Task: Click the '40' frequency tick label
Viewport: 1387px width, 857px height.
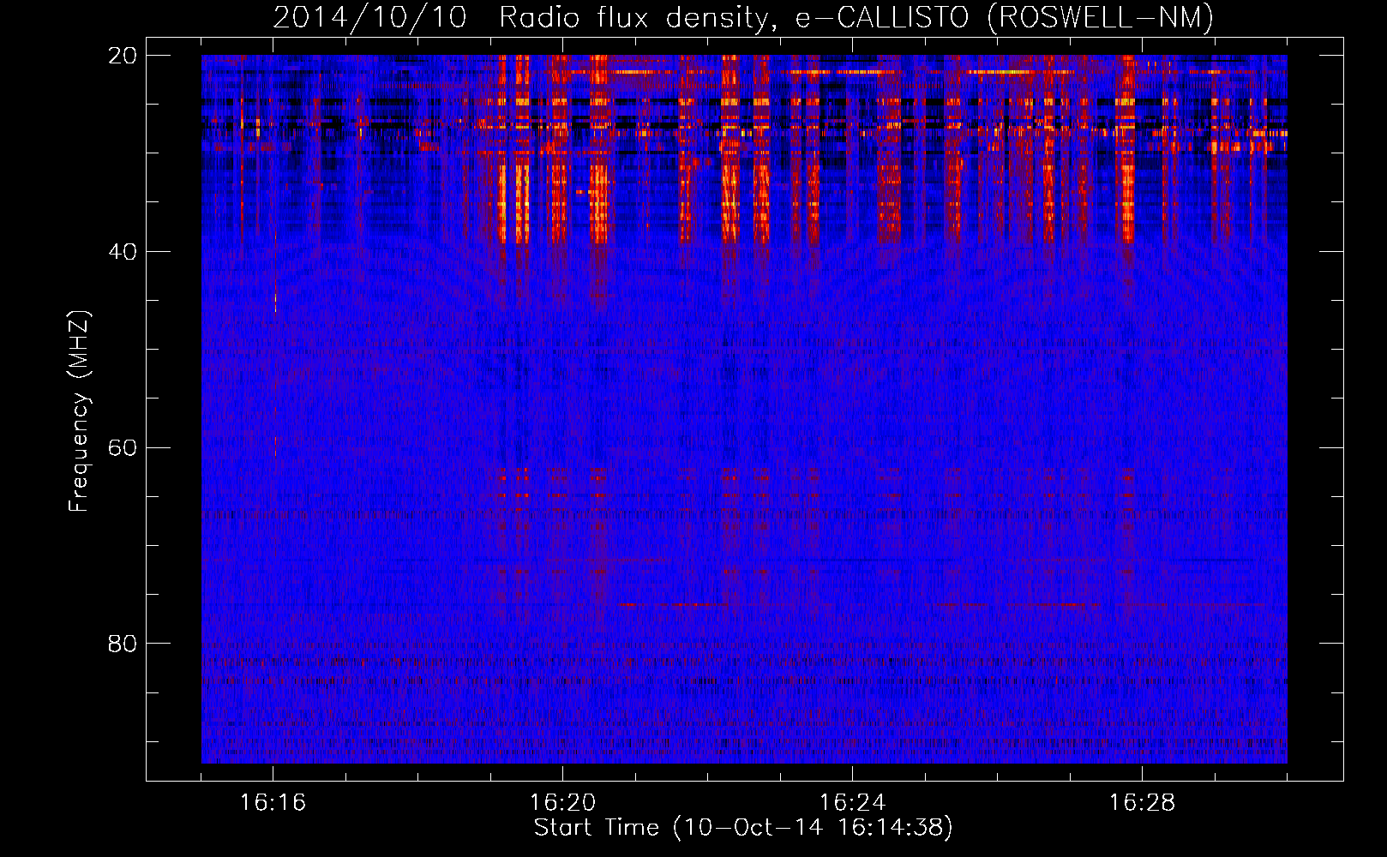Action: click(123, 252)
